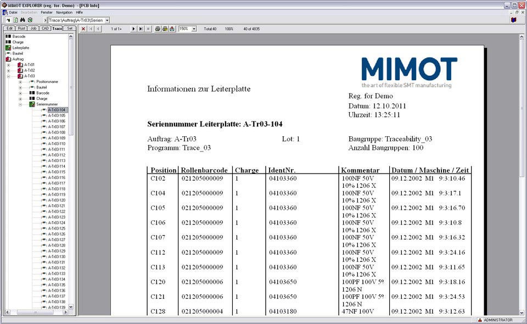Click the MDI document icon left of Datei
The height and width of the screenshot is (324, 527).
[5, 13]
